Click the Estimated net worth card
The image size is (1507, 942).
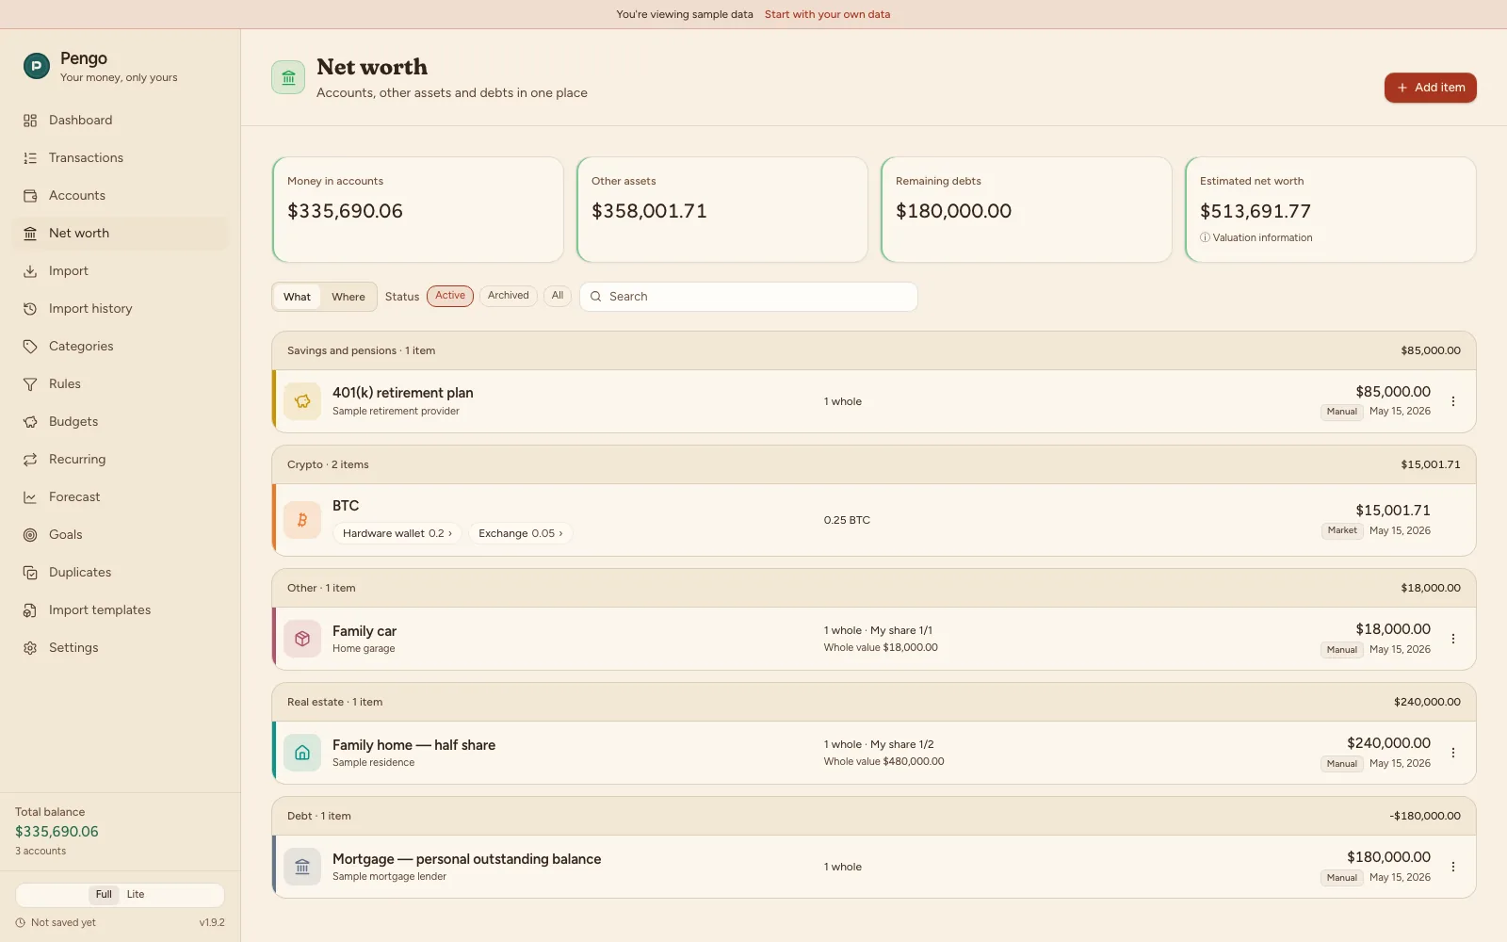coord(1330,209)
